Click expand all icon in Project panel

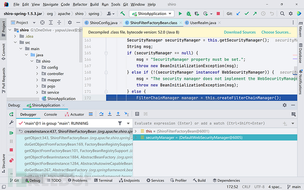pyautogui.click(x=51, y=23)
